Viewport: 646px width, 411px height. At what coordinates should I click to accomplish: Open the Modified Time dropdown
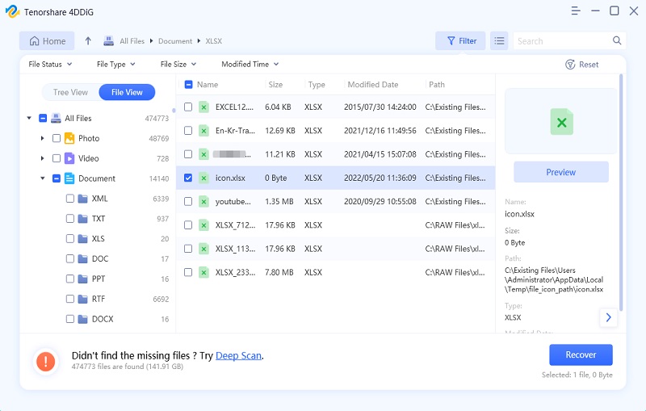click(x=250, y=65)
